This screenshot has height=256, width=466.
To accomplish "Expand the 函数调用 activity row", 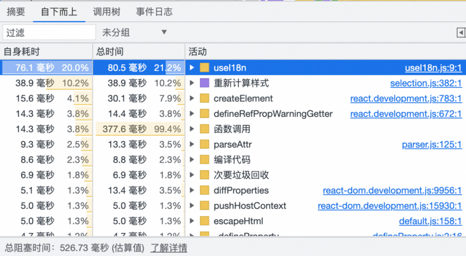I will (192, 129).
